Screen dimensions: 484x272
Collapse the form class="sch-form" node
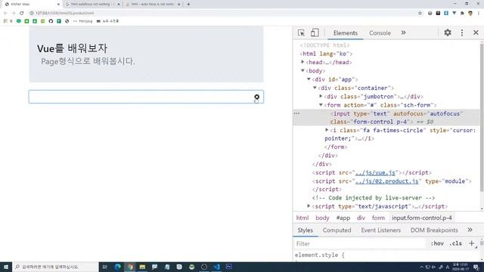pos(321,105)
